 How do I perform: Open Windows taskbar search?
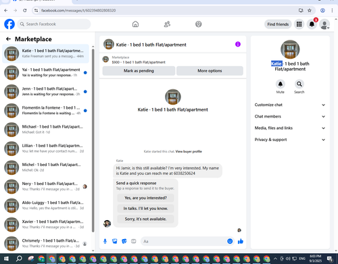19,259
